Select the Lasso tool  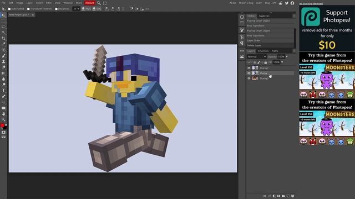coord(3,27)
